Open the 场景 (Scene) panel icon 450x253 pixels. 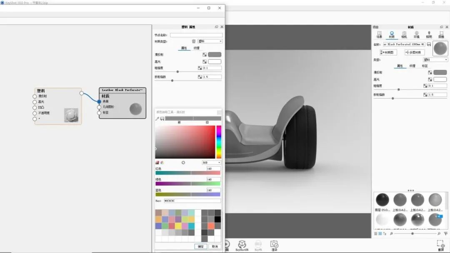coord(379,34)
